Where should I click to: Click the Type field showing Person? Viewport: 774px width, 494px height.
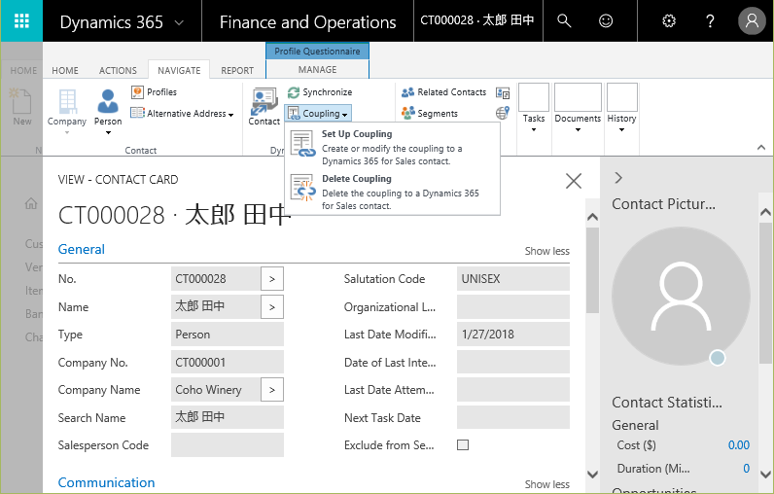pos(228,335)
